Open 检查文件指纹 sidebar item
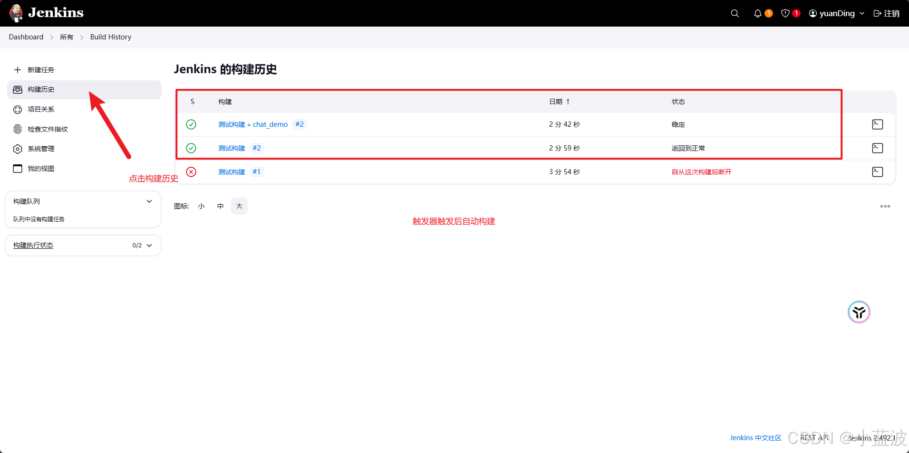909x453 pixels. point(84,129)
